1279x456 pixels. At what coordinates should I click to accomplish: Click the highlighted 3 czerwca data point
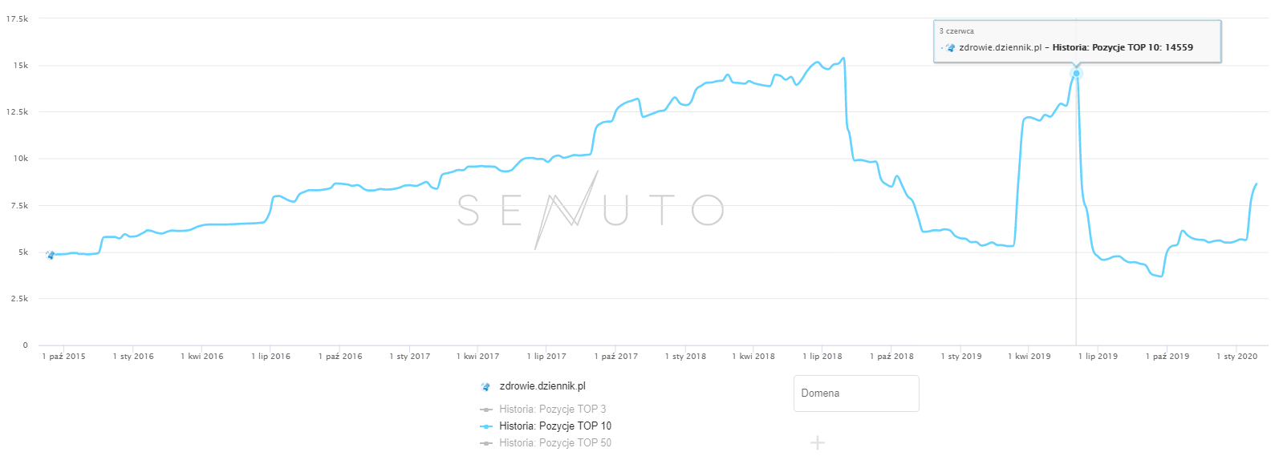1076,73
